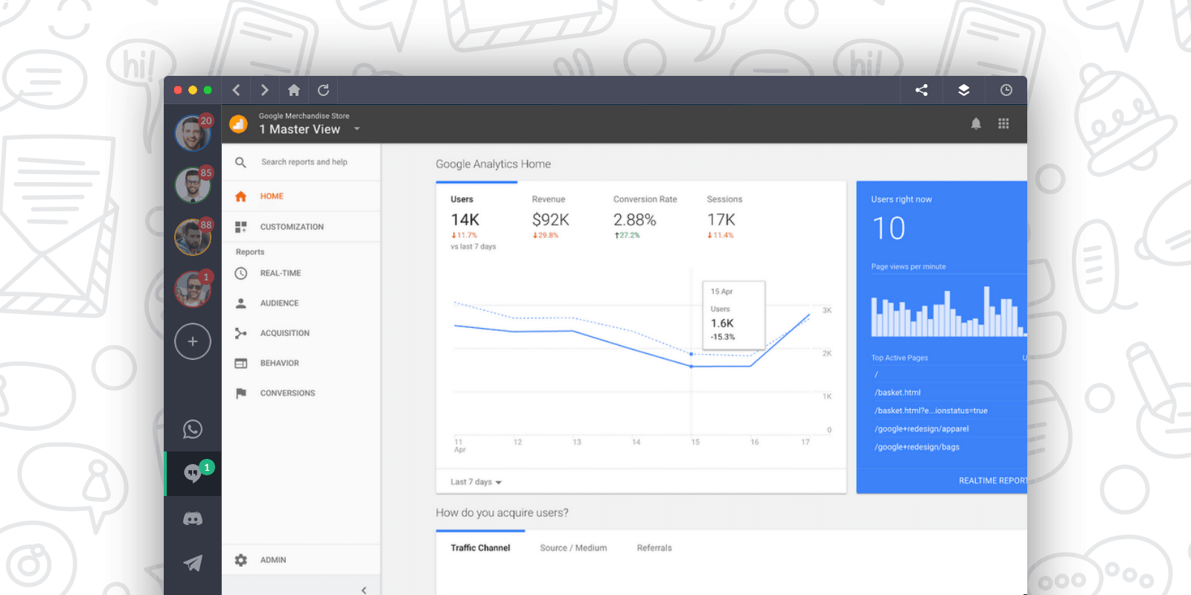Open the layers stack icon
The image size is (1191, 595).
(x=964, y=90)
